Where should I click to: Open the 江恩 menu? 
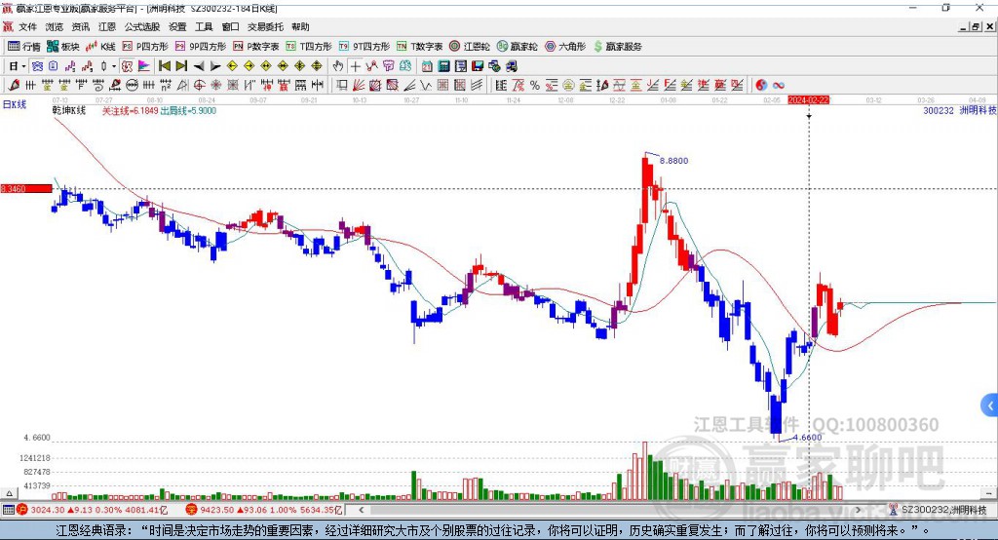[107, 26]
